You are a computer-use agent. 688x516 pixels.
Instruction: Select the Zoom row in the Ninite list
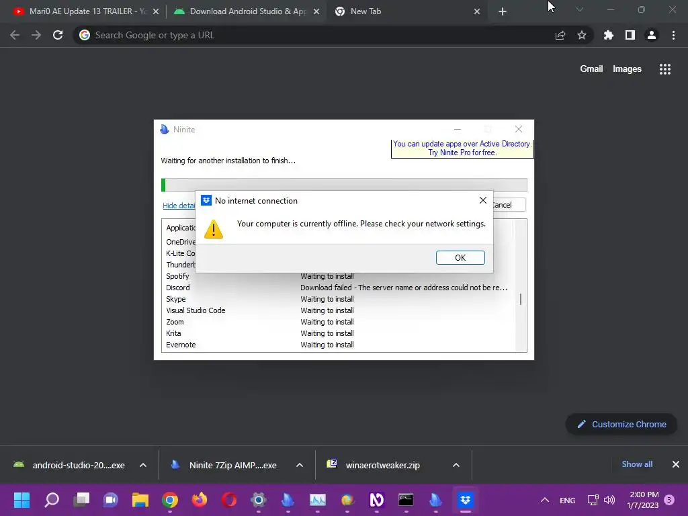pos(337,322)
